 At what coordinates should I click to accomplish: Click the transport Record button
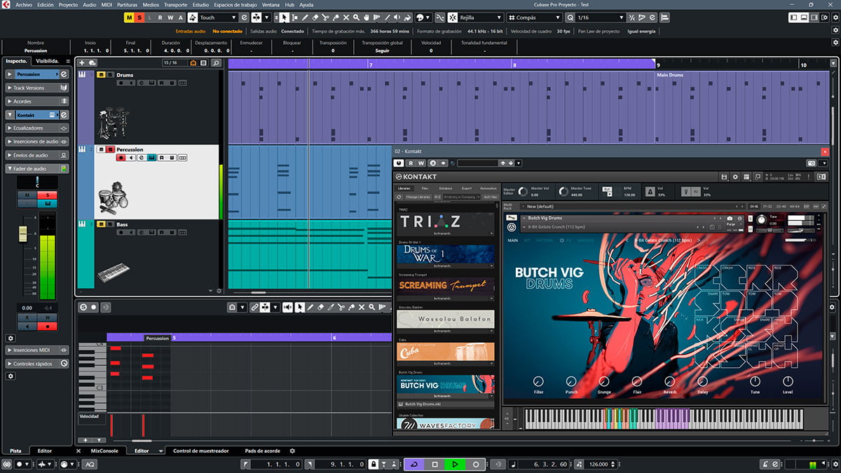tap(475, 464)
